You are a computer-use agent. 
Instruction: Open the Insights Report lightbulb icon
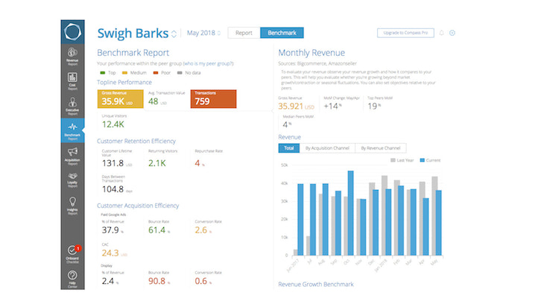[x=72, y=206]
